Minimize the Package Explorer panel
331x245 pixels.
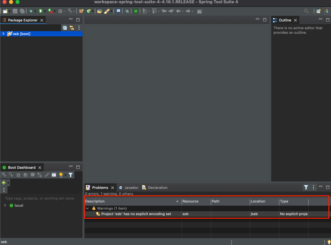(x=71, y=19)
